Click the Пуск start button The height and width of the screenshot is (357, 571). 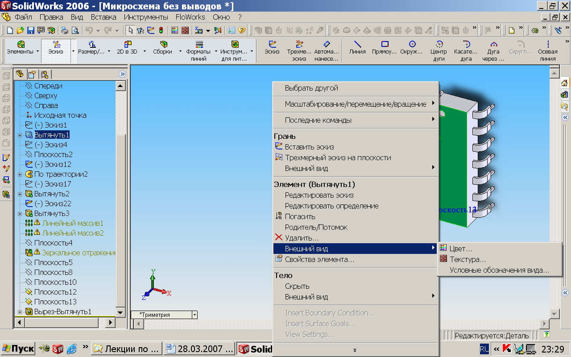[x=18, y=349]
